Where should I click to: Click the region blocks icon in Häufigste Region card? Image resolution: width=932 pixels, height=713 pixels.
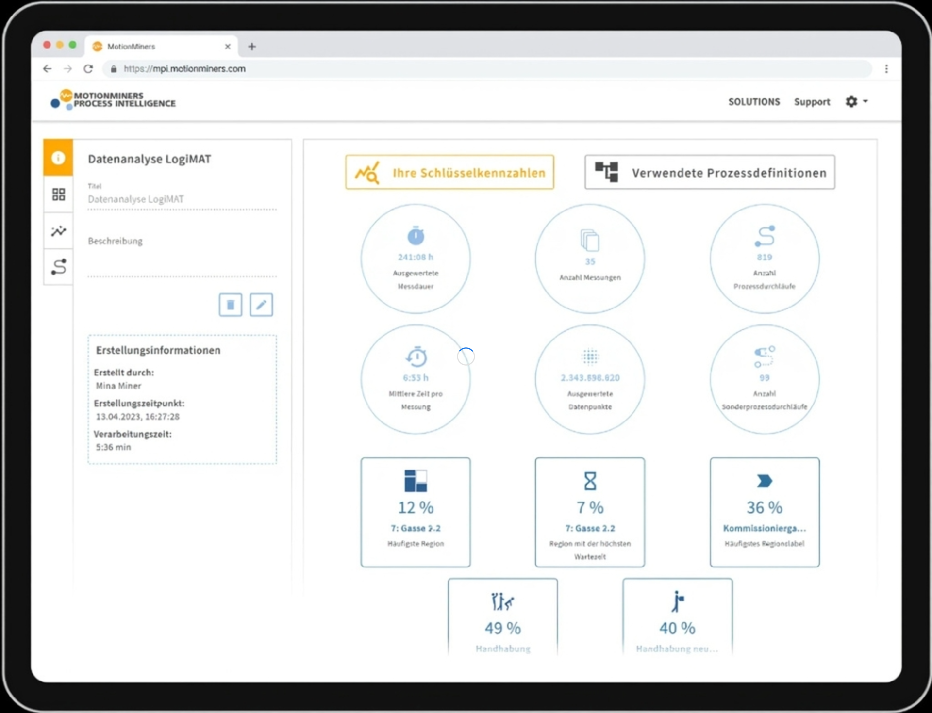[x=416, y=481]
